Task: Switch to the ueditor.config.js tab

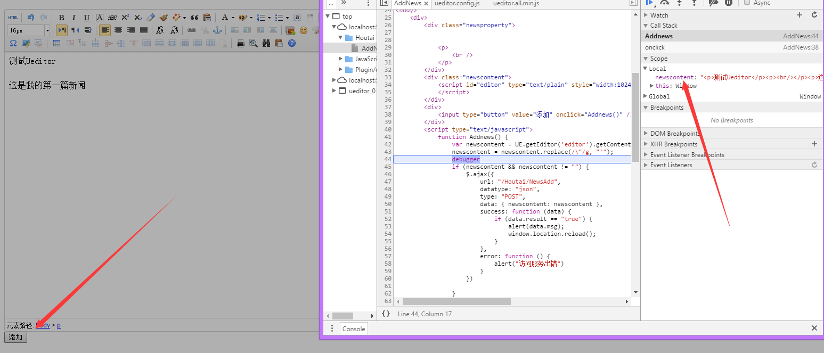Action: (457, 3)
